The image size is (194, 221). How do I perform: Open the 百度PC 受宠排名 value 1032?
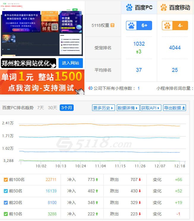point(139,44)
